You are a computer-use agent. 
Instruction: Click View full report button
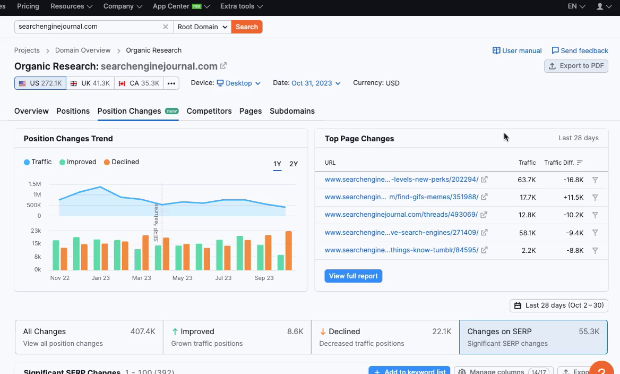coord(354,276)
